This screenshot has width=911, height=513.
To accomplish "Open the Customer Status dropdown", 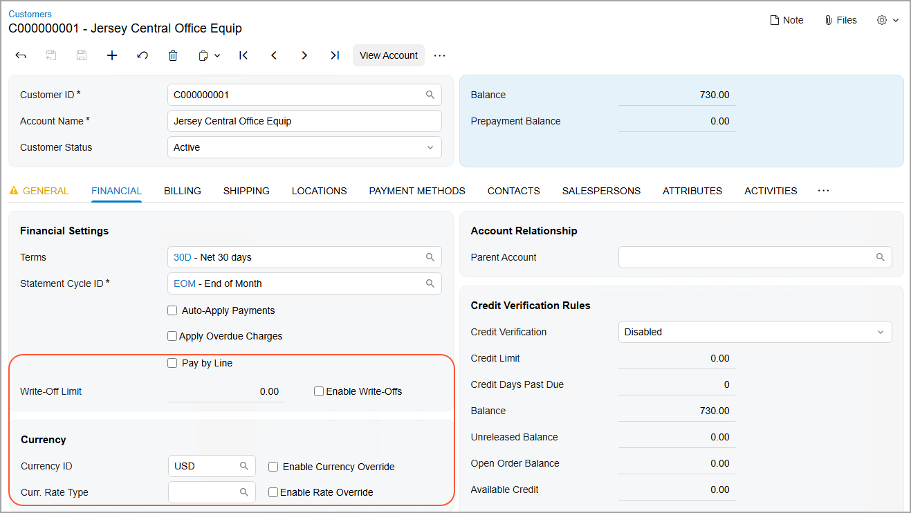I will coord(304,147).
